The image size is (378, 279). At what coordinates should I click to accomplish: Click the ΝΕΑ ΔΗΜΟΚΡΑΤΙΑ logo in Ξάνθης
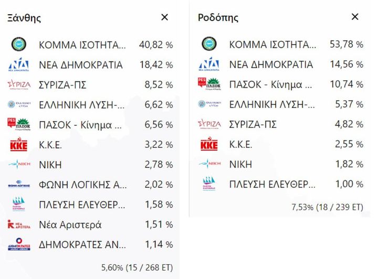point(19,65)
